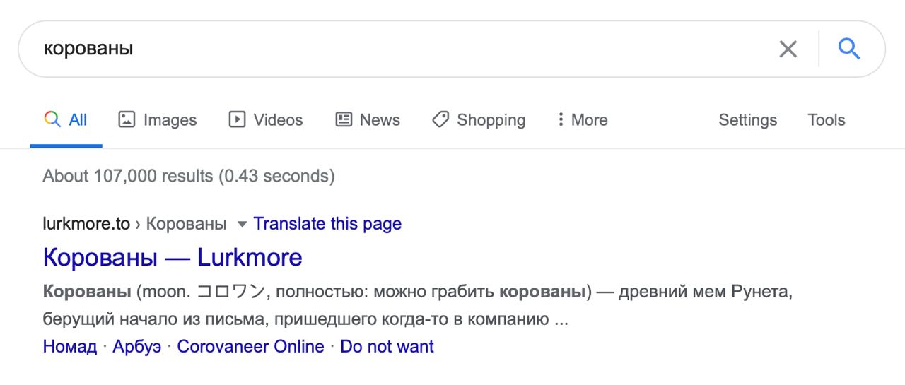Expand the arrow next to lurkmore.to breadcrumb

pyautogui.click(x=243, y=225)
